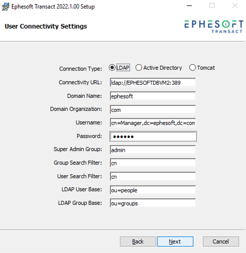Click the Password input field
246x253 pixels.
coord(153,136)
